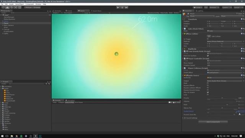Open the Cloud services icon
The height and width of the screenshot is (138, 245).
point(206,8)
